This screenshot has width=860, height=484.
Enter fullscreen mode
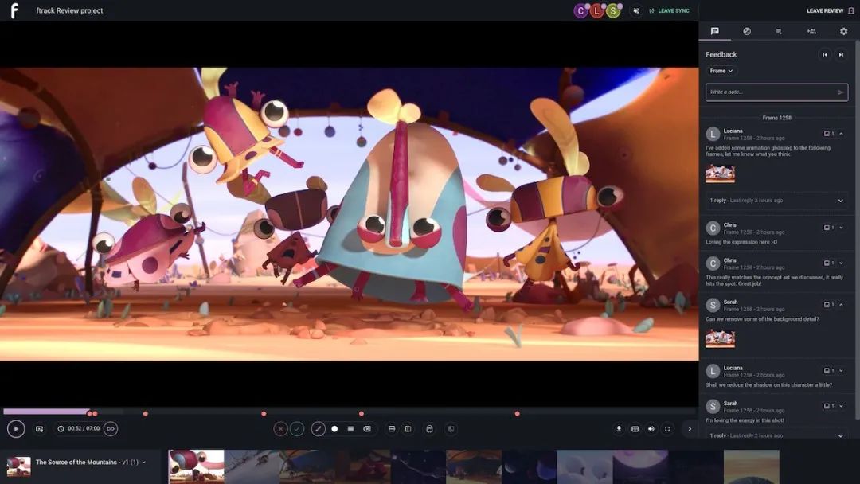(667, 429)
